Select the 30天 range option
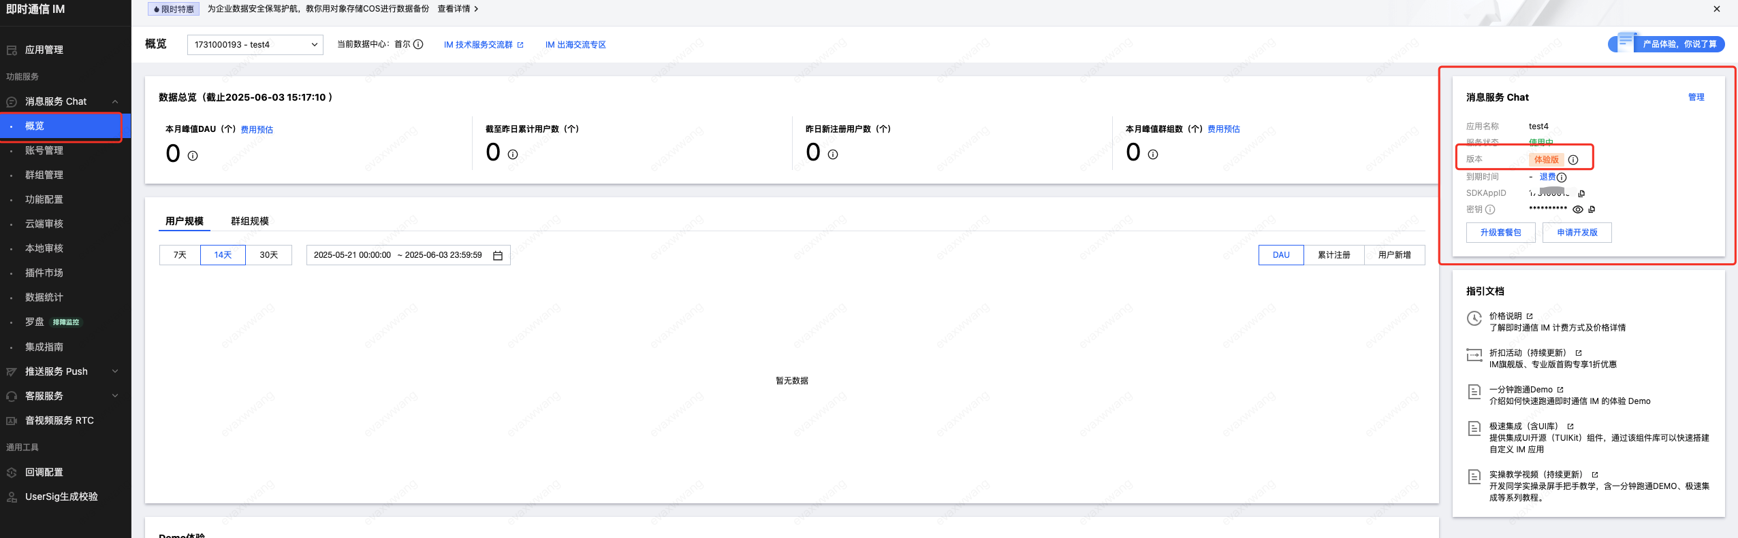1738x538 pixels. coord(269,255)
